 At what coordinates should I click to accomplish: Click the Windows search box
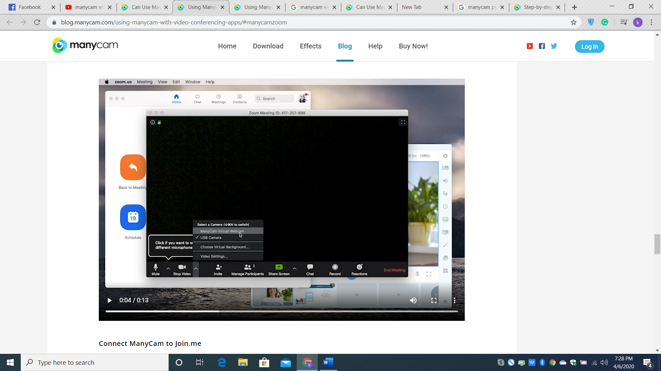click(x=95, y=362)
